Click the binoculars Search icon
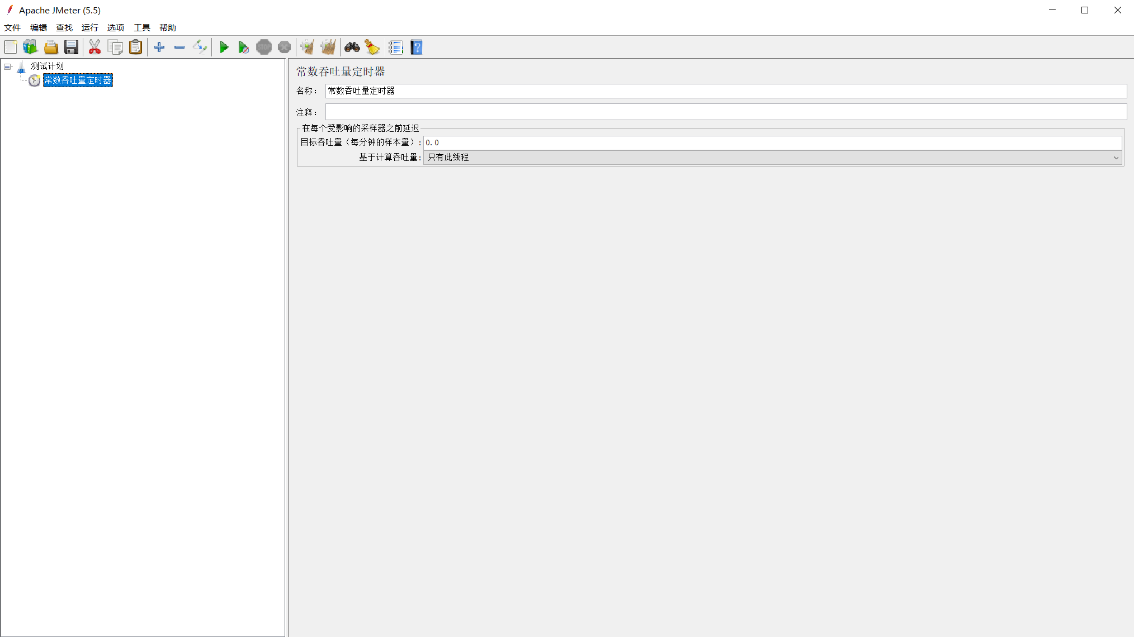 (352, 47)
